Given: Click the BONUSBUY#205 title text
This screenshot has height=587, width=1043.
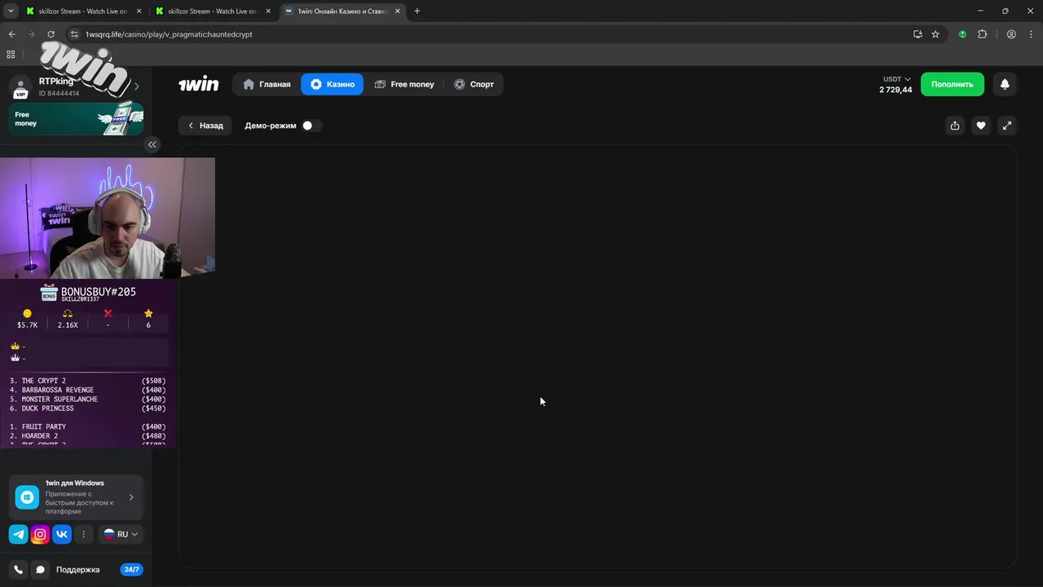Looking at the screenshot, I should pyautogui.click(x=99, y=292).
